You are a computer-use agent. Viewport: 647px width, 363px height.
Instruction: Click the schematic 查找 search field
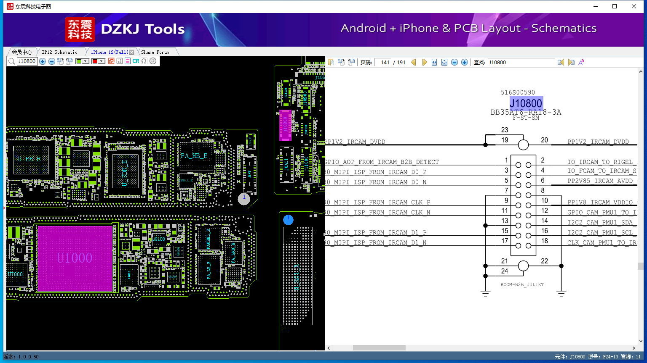point(521,62)
